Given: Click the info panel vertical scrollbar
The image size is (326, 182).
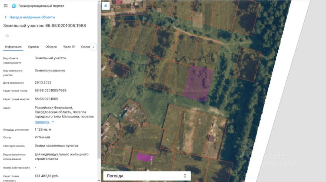Looking at the screenshot, I should tap(99, 81).
